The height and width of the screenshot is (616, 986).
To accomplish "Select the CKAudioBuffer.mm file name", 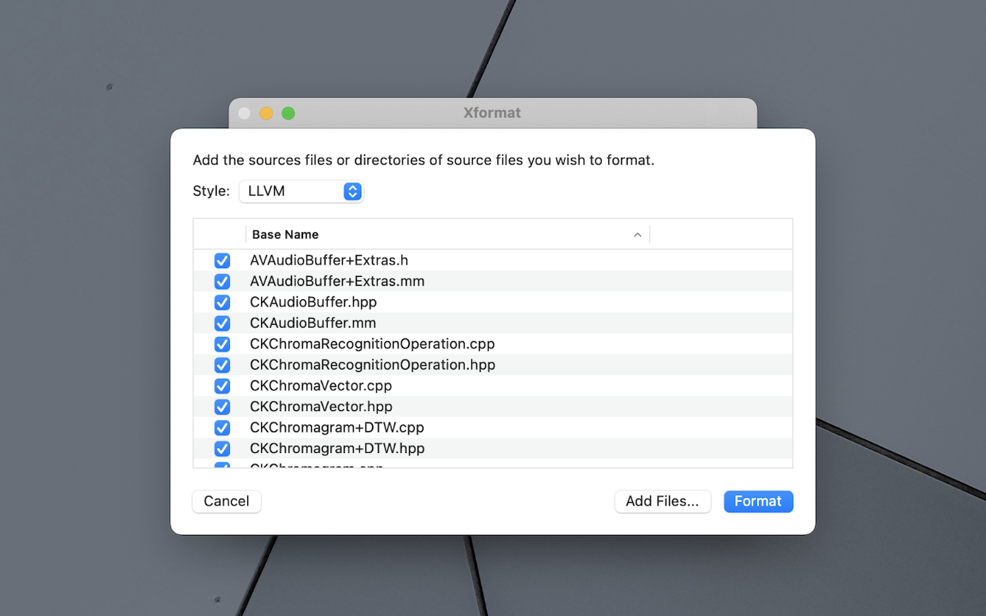I will click(x=312, y=323).
